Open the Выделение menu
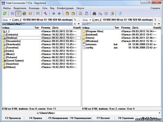Image resolution: width=163 pixels, height=122 pixels. (20, 8)
